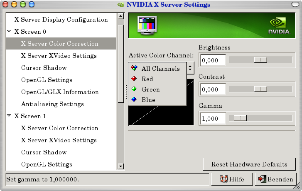Click the window resize grip corner

point(297,186)
